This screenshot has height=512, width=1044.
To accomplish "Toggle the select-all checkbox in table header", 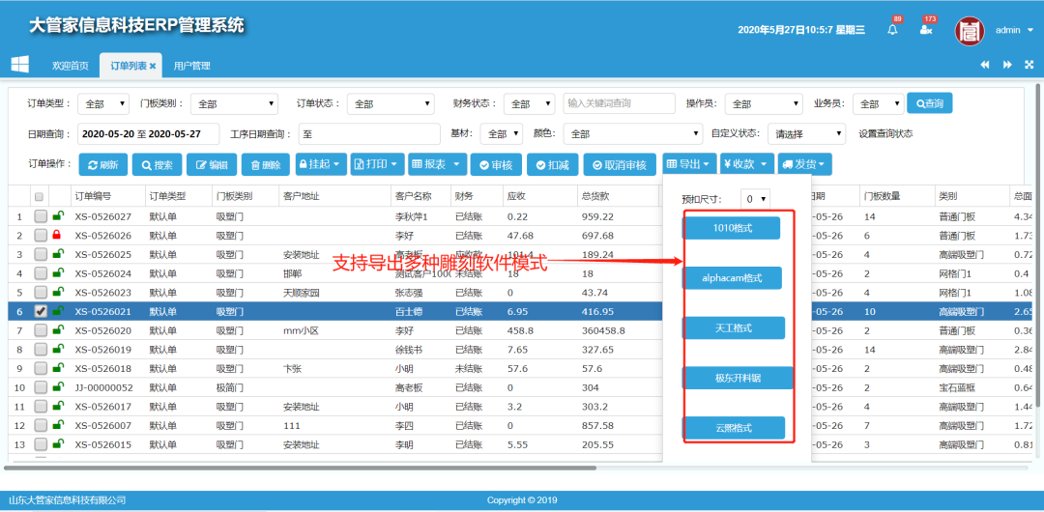I will click(40, 197).
